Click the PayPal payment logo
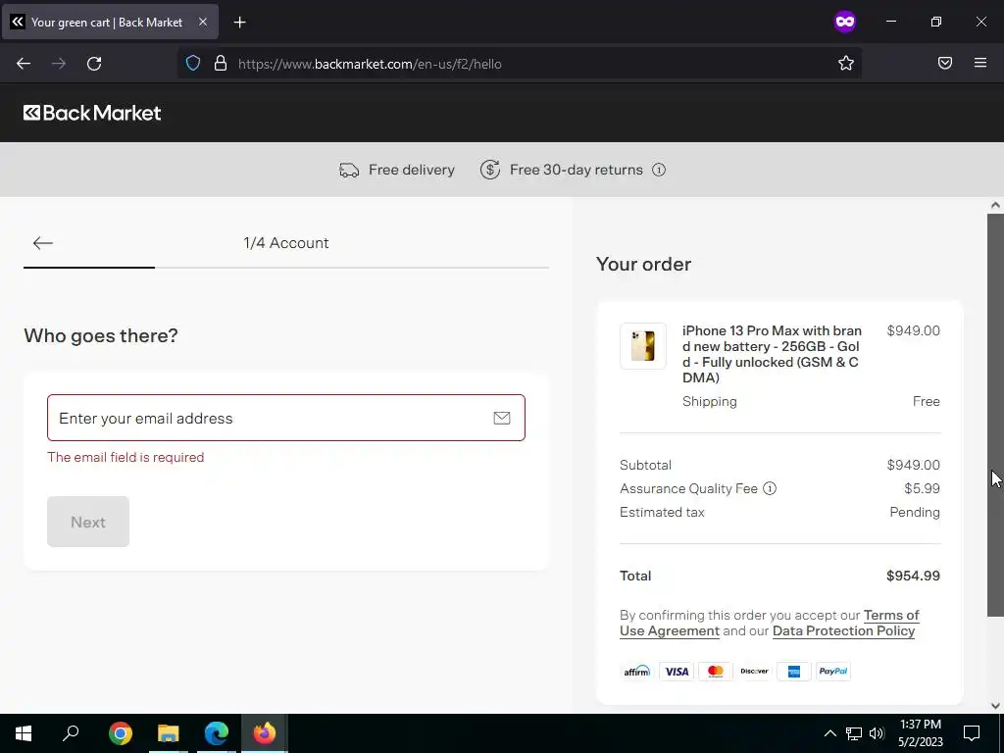Viewport: 1004px width, 753px height. (833, 671)
